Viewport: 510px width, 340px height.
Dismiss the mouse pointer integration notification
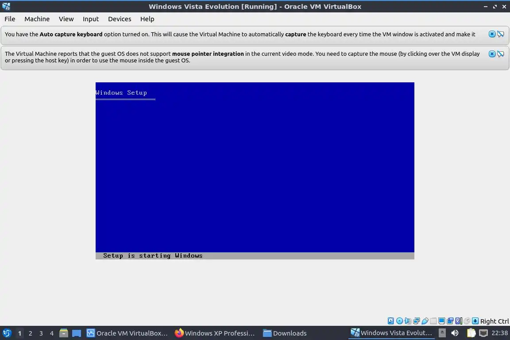click(x=492, y=54)
